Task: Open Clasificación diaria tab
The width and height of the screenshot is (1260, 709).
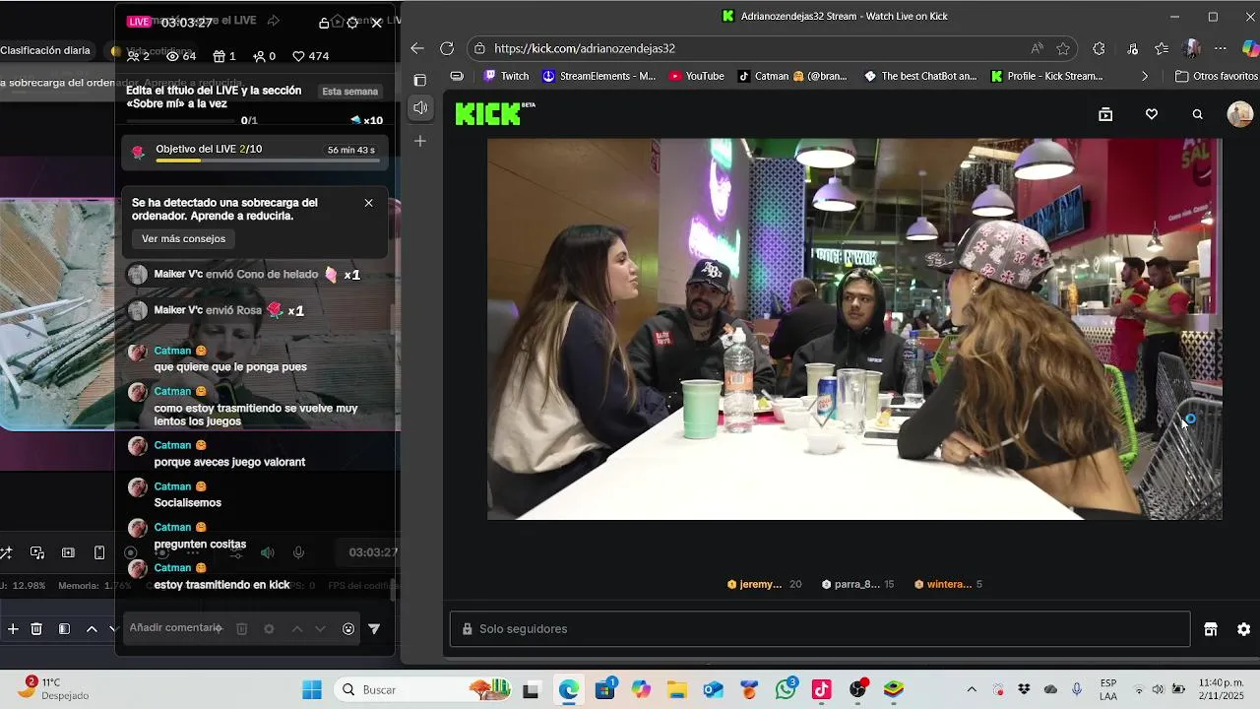Action: (x=45, y=50)
